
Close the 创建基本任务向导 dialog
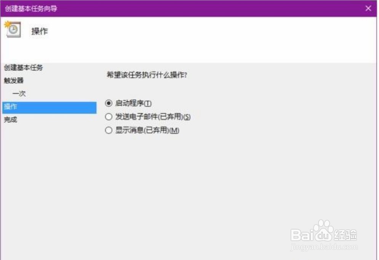click(368, 8)
